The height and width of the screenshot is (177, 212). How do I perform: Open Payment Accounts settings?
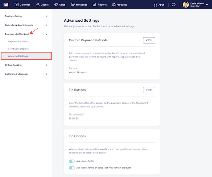click(18, 42)
